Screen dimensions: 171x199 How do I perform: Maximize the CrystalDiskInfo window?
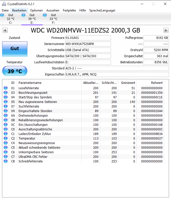(153, 4)
